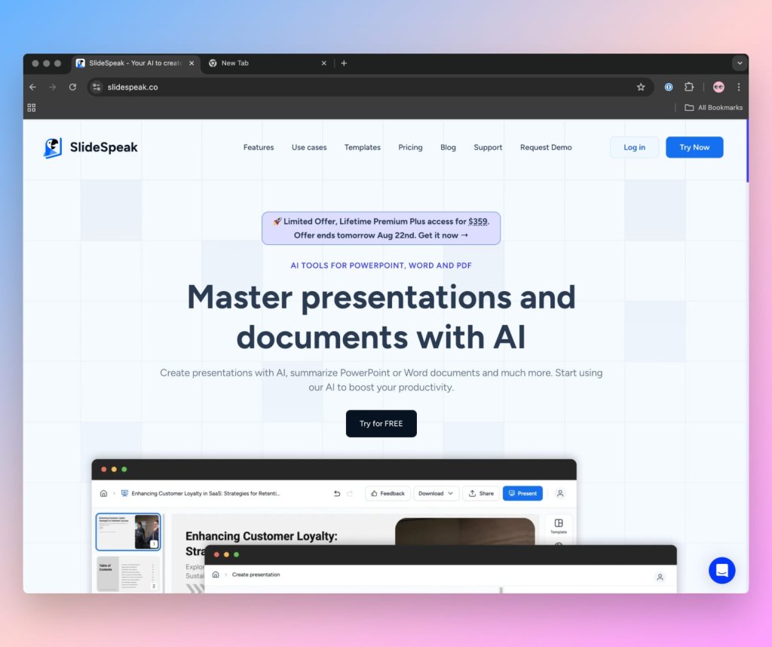Switch to the New Tab tab
Viewport: 772px width, 647px height.
pos(268,63)
